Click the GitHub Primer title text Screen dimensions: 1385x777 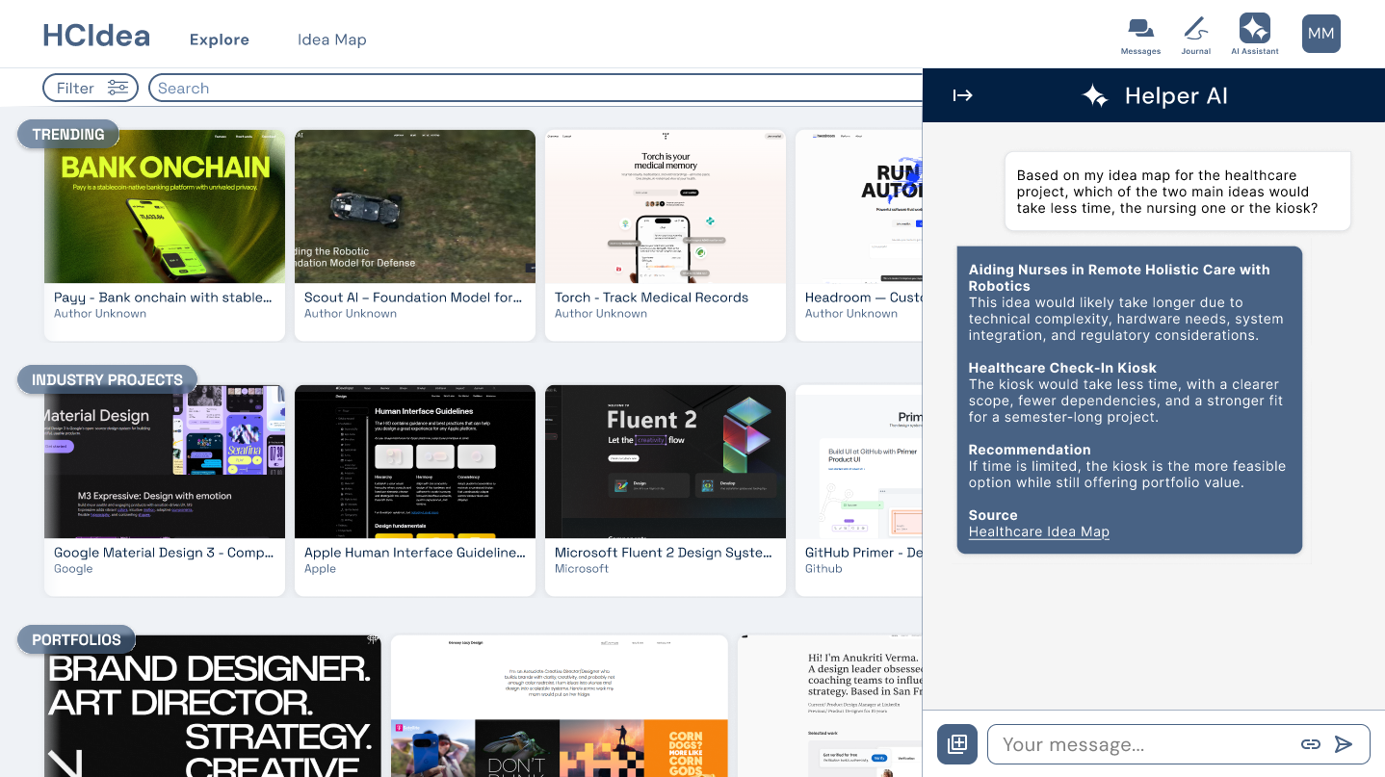click(864, 553)
